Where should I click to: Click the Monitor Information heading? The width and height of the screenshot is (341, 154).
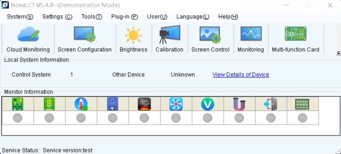point(29,92)
